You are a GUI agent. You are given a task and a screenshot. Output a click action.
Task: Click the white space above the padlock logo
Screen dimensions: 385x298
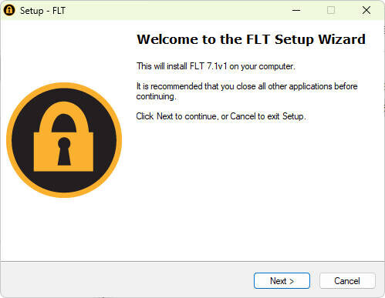pos(64,50)
